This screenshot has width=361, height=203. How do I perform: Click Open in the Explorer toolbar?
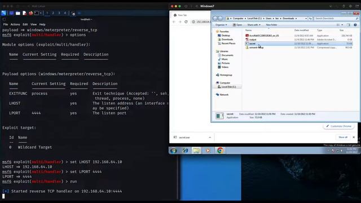237,25
